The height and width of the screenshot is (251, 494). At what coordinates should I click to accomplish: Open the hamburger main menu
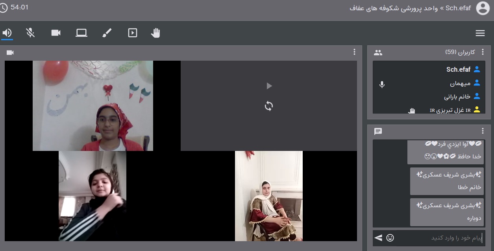tap(480, 33)
